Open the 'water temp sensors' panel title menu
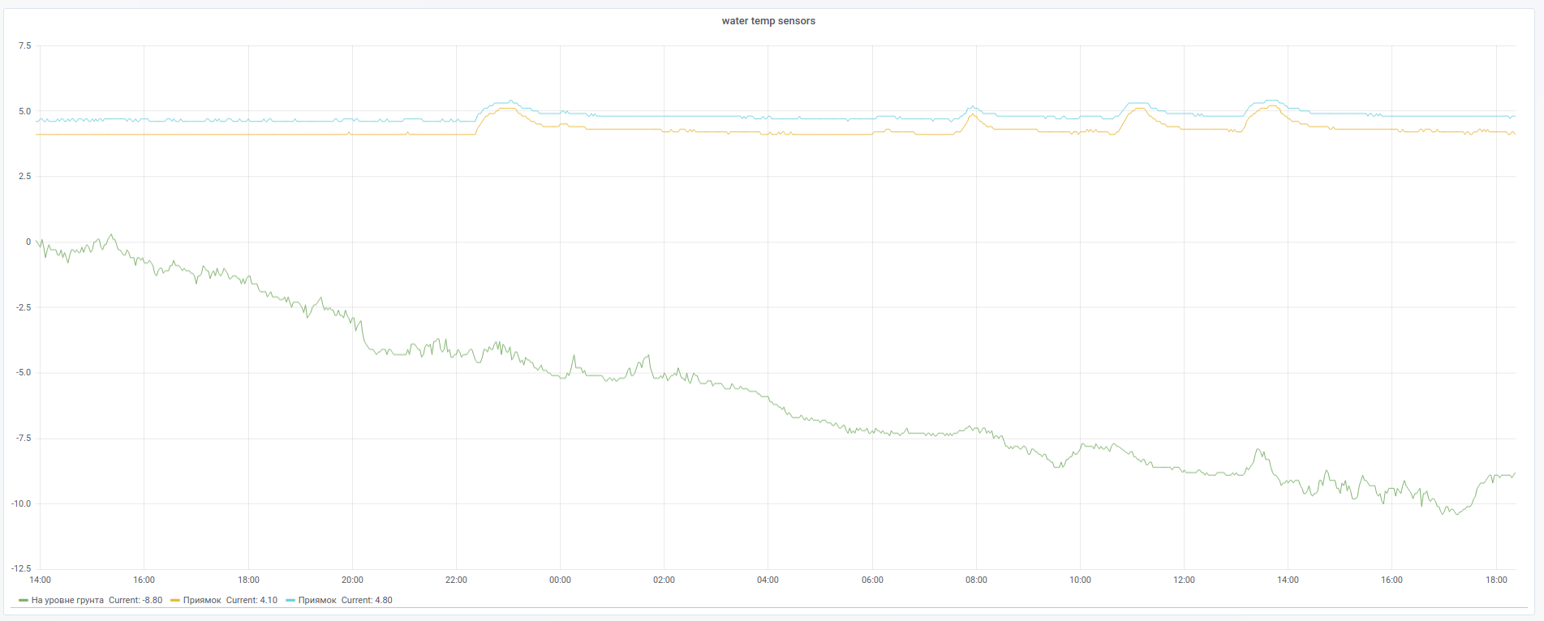This screenshot has width=1544, height=621. click(768, 21)
